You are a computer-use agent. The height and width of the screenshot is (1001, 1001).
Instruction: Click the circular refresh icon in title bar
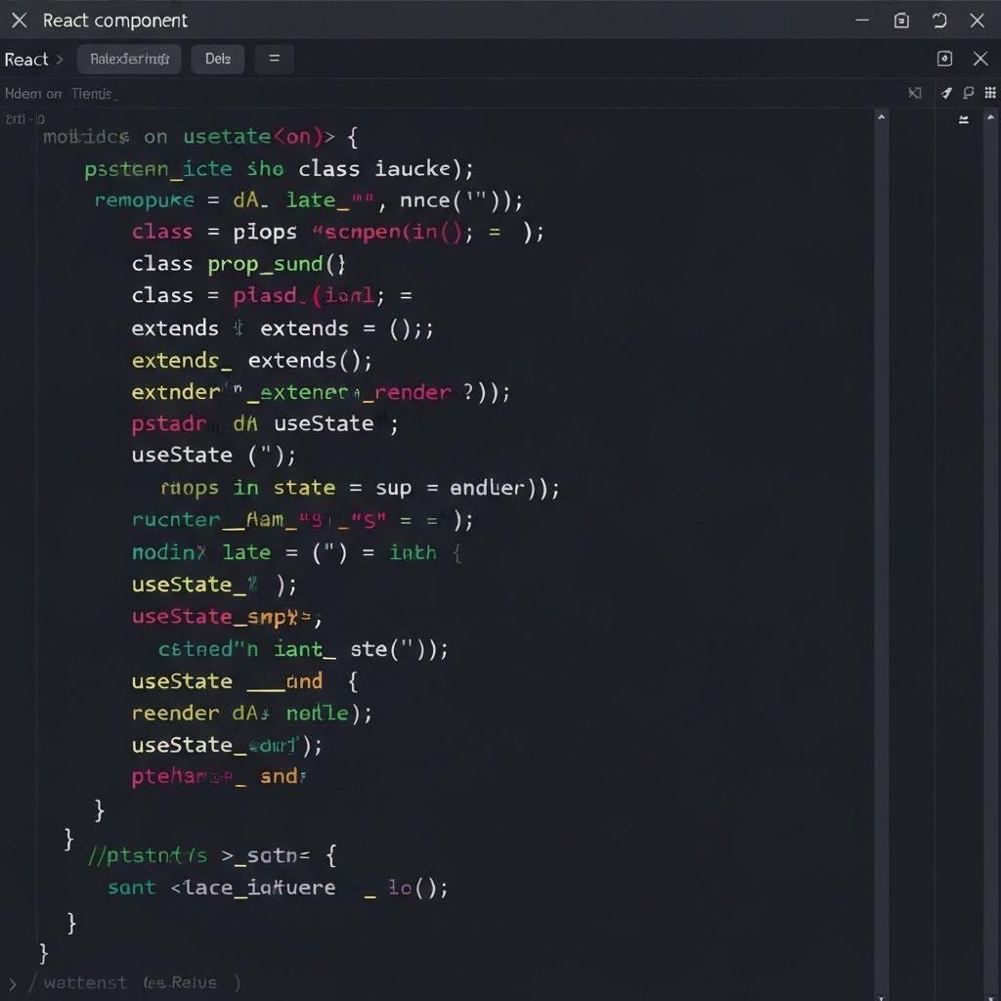(939, 21)
